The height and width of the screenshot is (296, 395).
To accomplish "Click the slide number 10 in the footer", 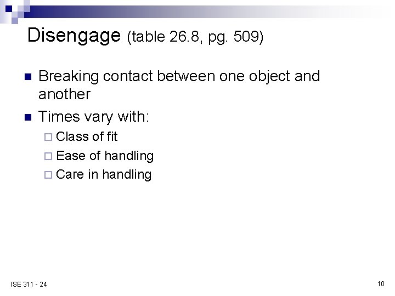I will pos(381,284).
